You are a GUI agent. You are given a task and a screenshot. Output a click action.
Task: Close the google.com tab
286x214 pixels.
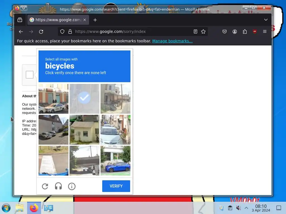pyautogui.click(x=85, y=20)
